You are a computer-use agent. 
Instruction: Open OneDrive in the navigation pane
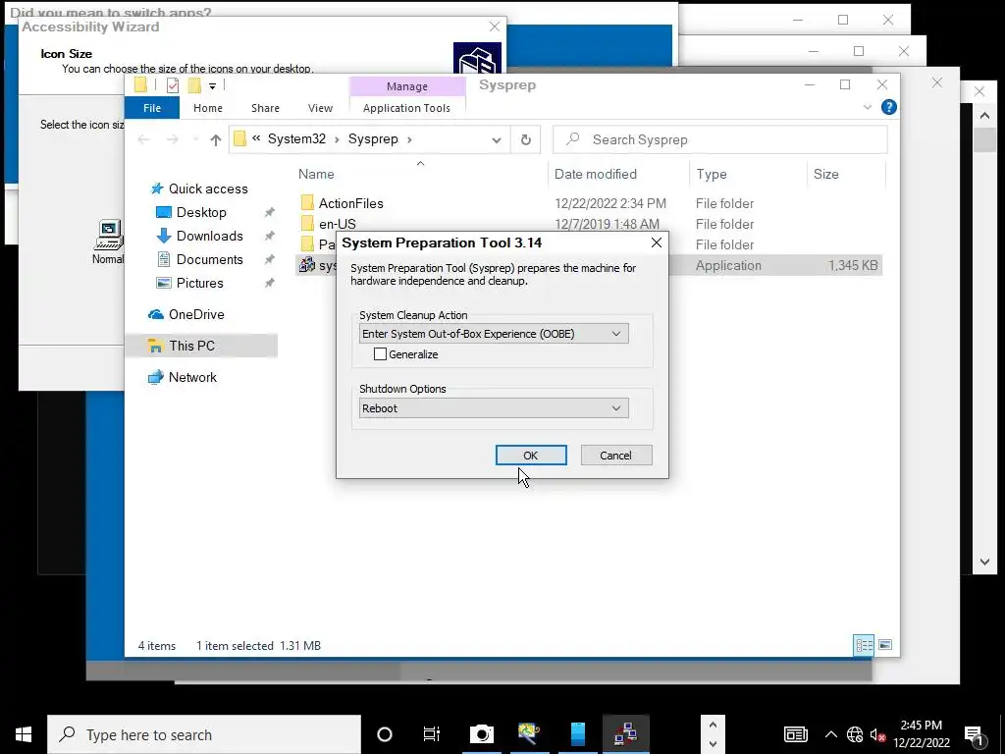pyautogui.click(x=196, y=314)
